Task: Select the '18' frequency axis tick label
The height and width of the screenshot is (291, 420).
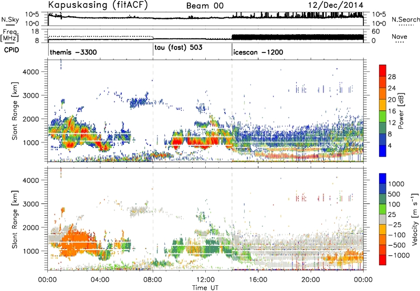Action: point(35,32)
